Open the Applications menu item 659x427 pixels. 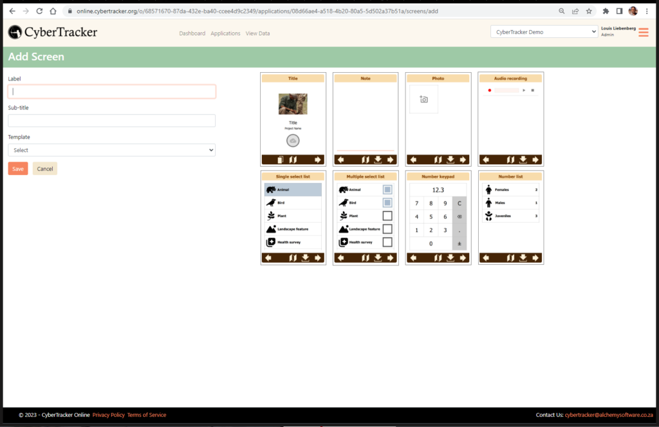coord(225,33)
